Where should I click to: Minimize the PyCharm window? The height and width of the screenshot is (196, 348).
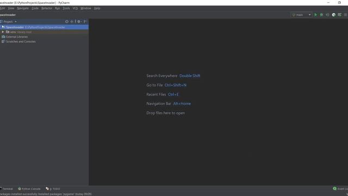point(328,3)
